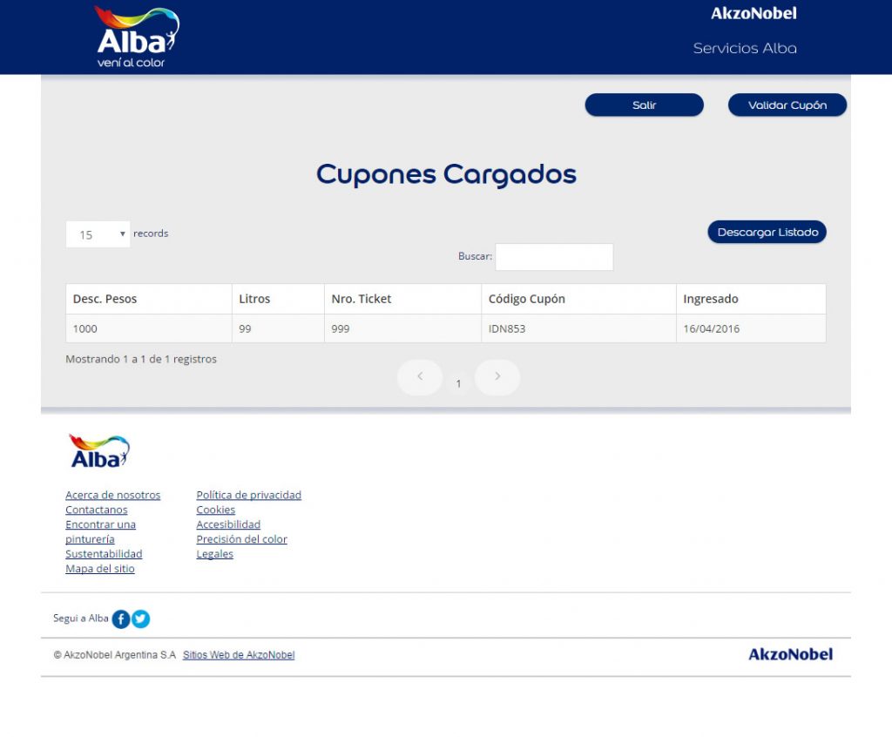
Task: Click the Servicios Alba heading
Action: pos(745,48)
